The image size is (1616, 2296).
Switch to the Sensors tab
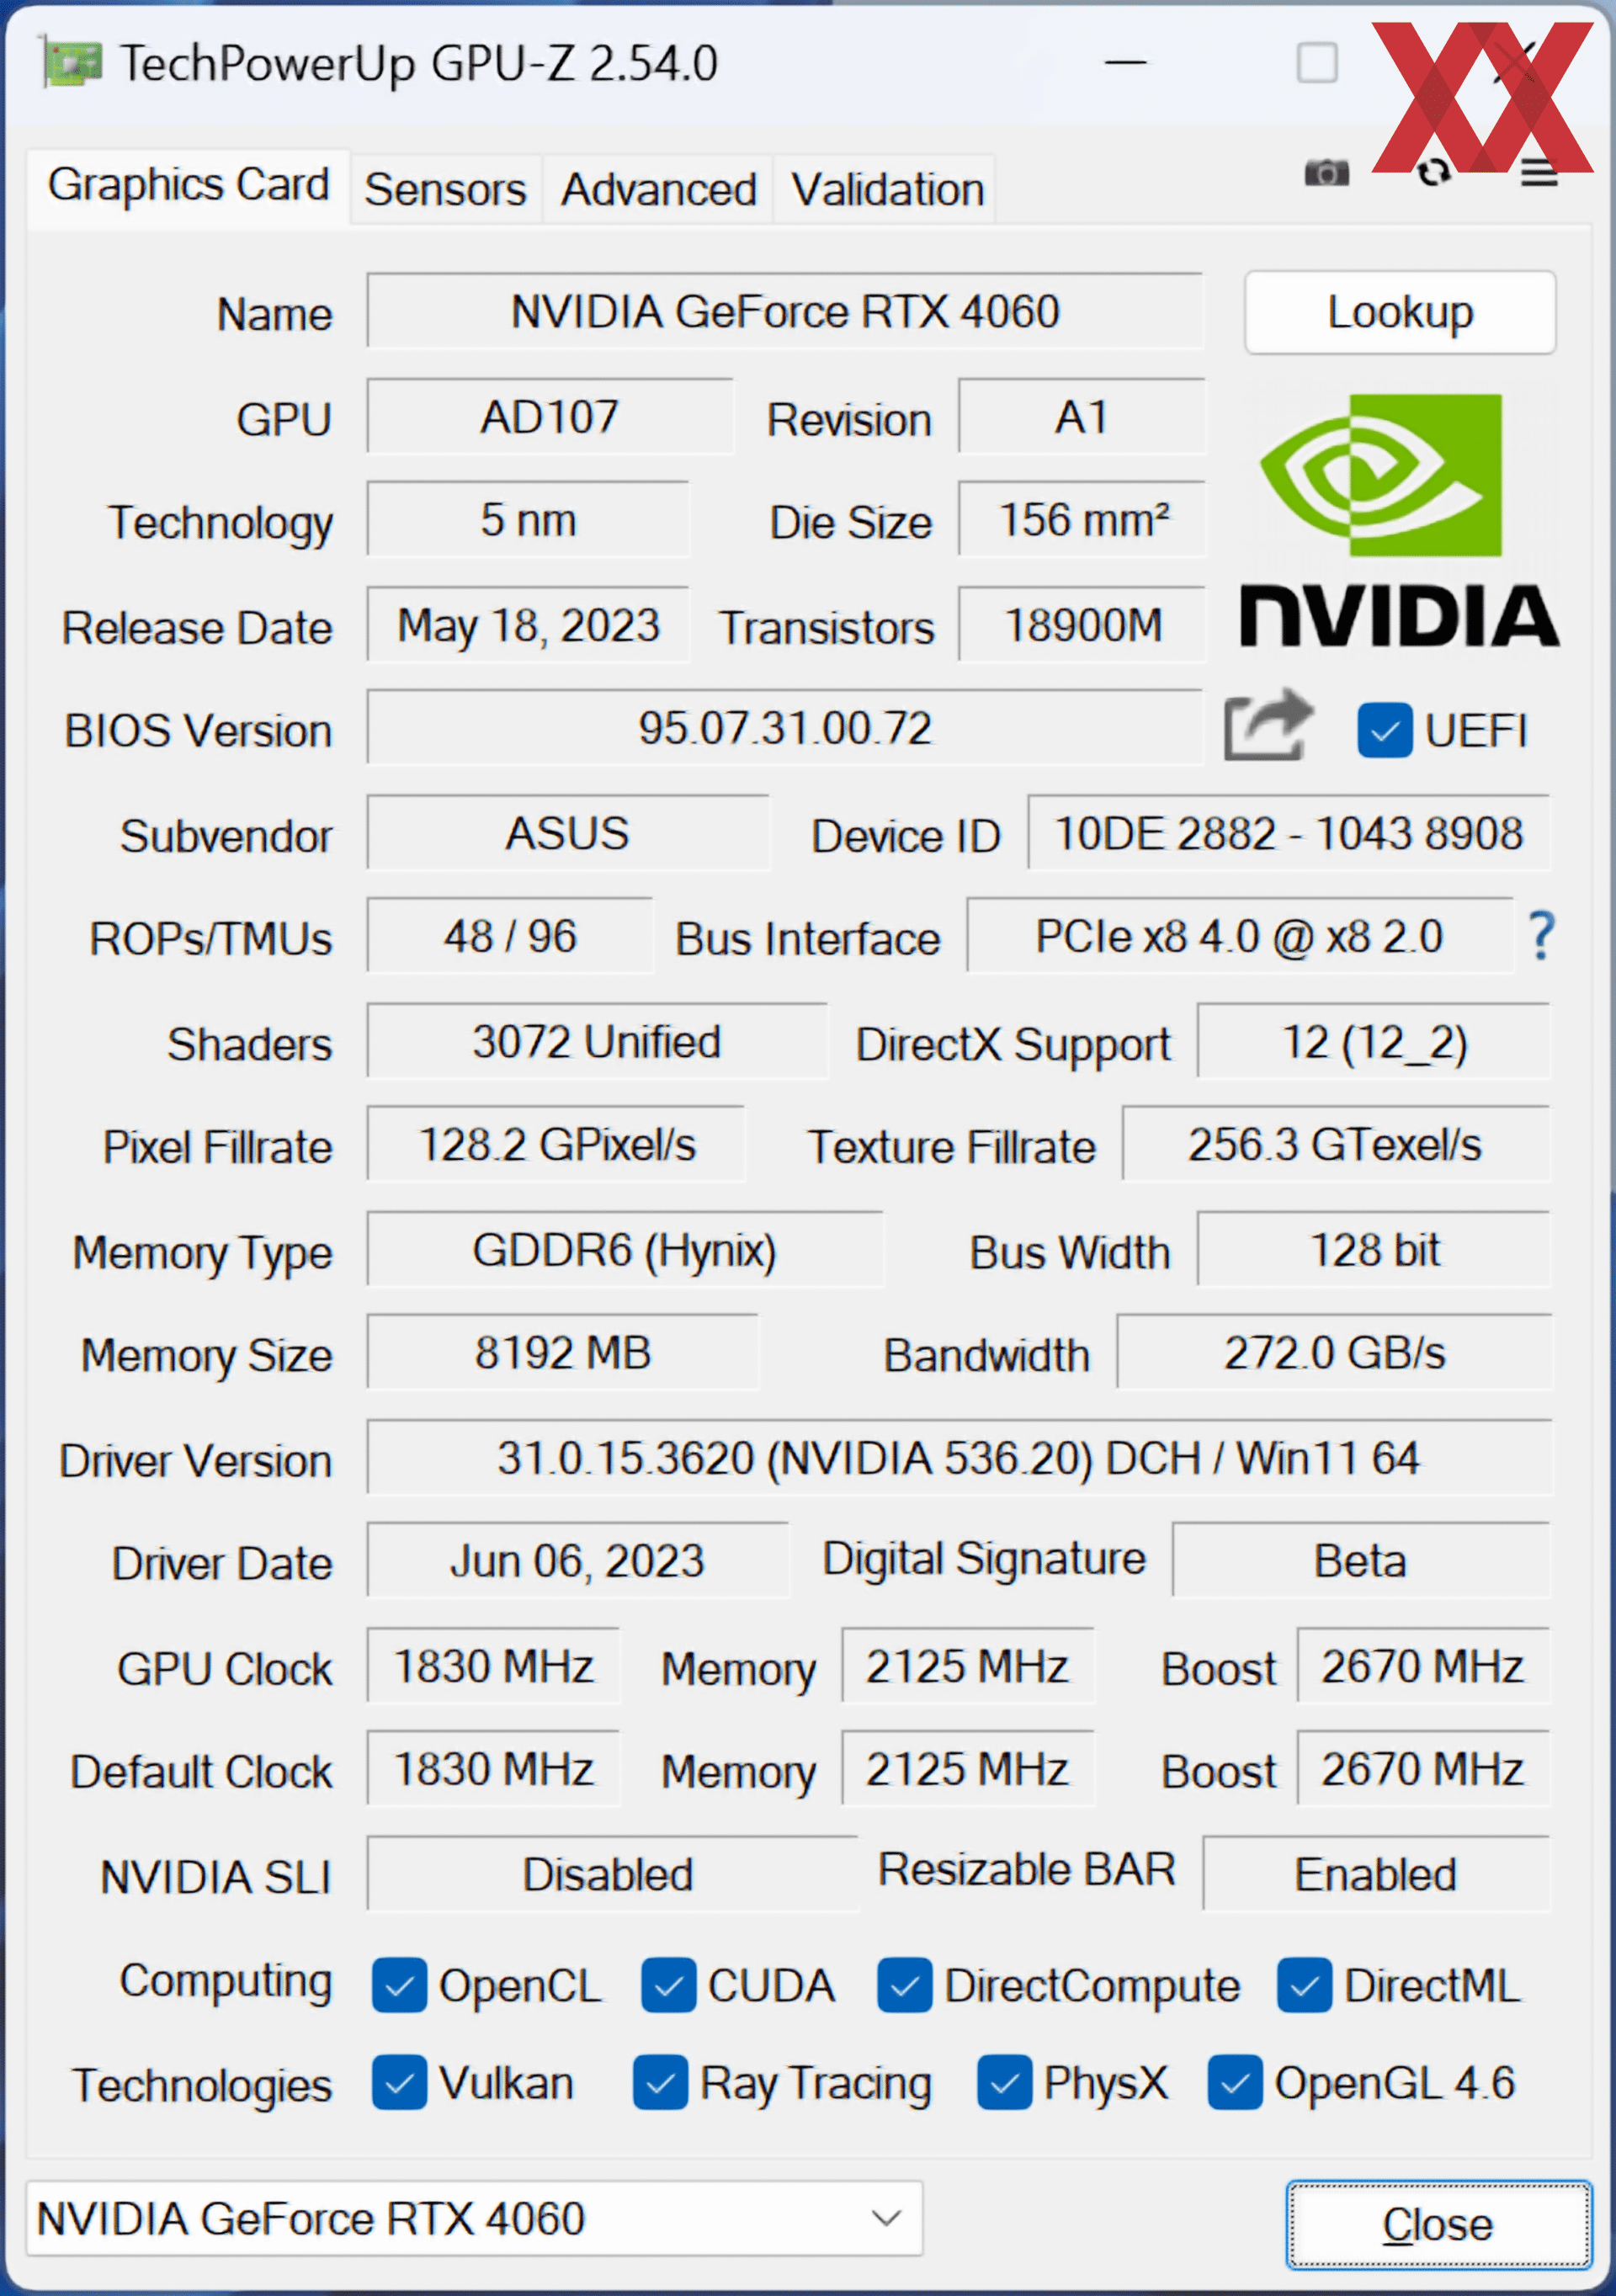pyautogui.click(x=445, y=189)
